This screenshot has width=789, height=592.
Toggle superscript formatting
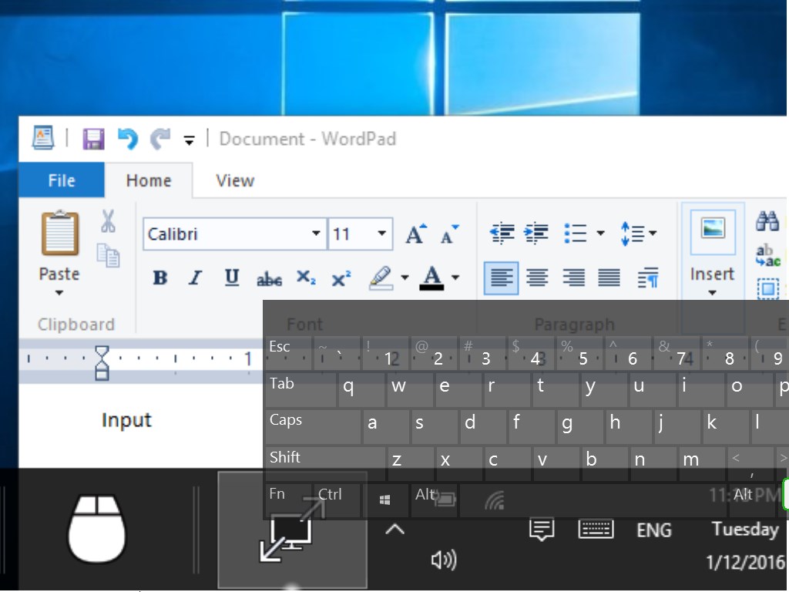[341, 278]
